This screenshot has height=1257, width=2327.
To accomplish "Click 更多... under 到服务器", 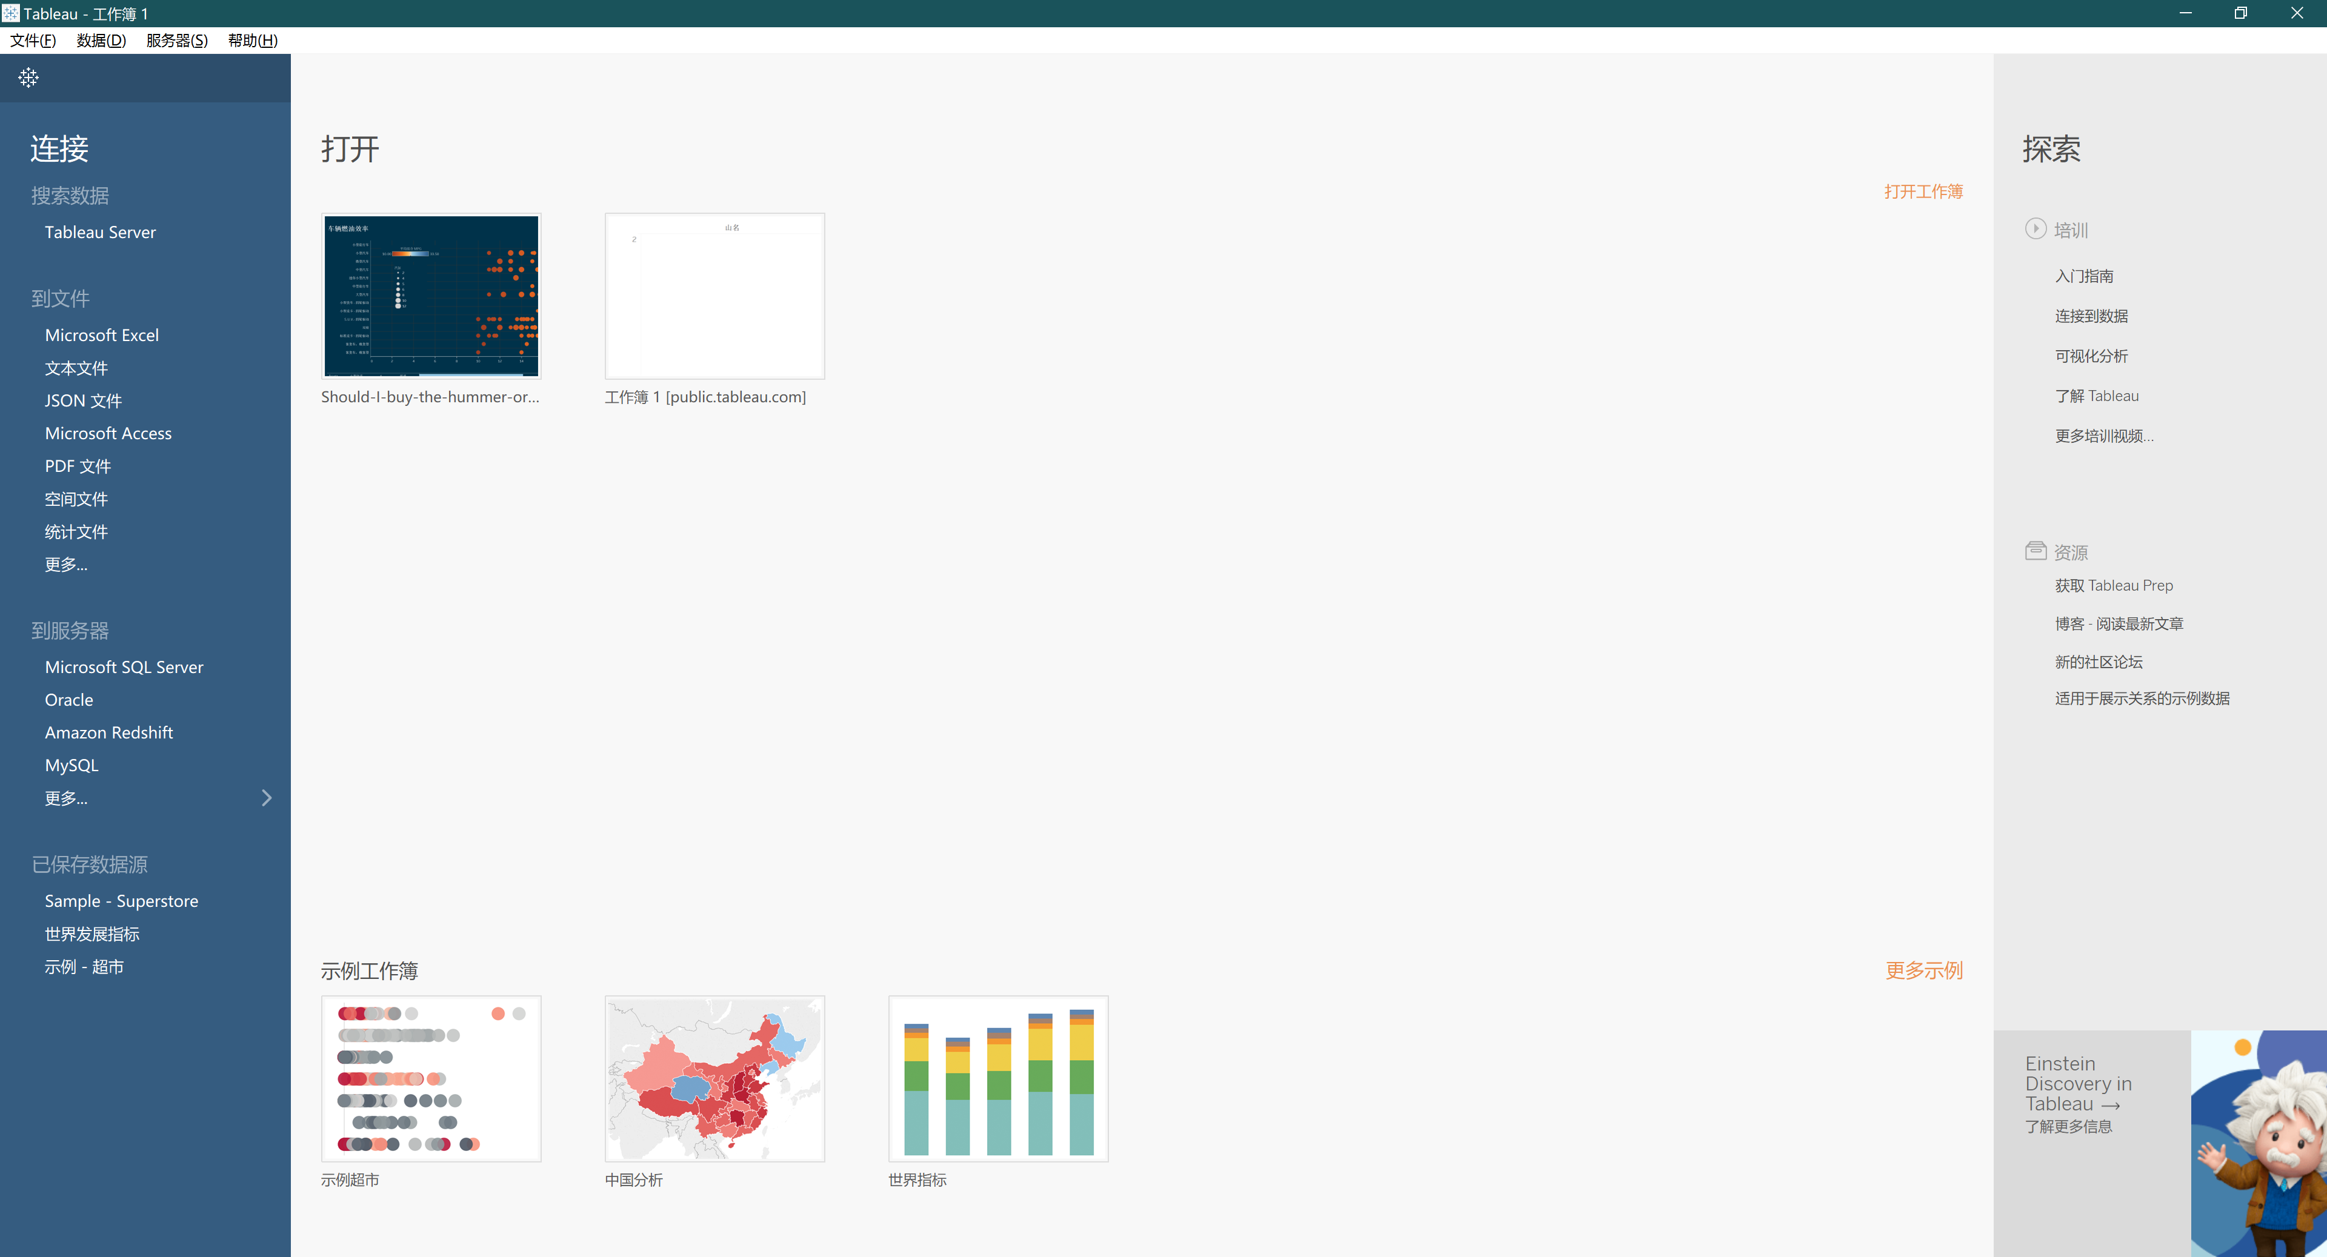I will point(66,798).
